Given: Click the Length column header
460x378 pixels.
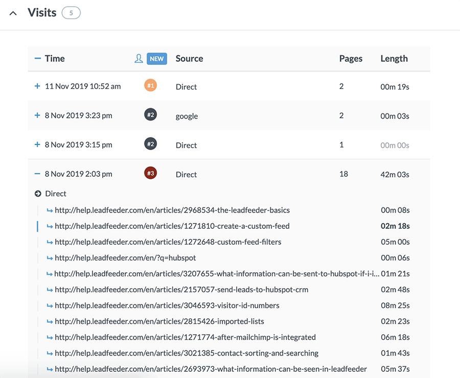Looking at the screenshot, I should (x=394, y=58).
